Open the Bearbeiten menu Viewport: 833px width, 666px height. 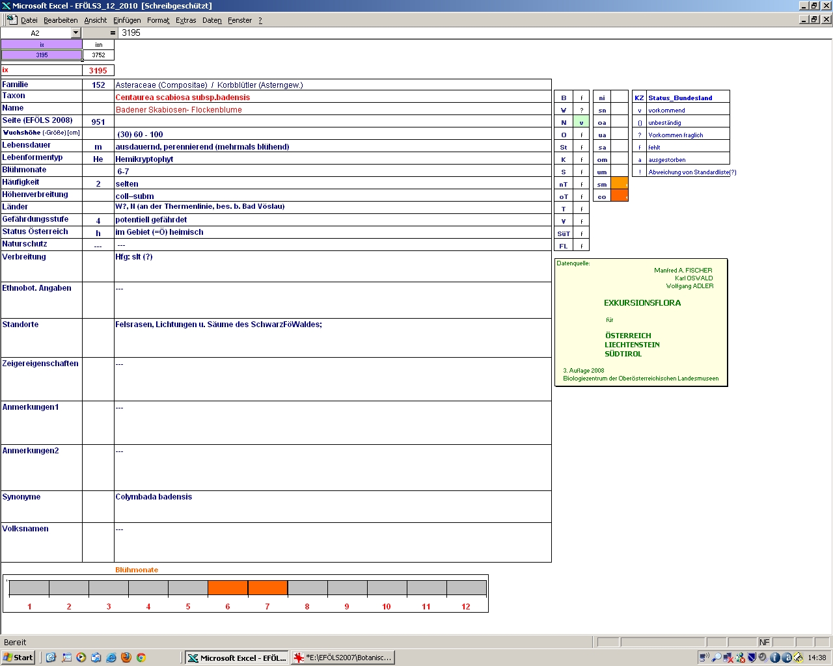(x=61, y=20)
